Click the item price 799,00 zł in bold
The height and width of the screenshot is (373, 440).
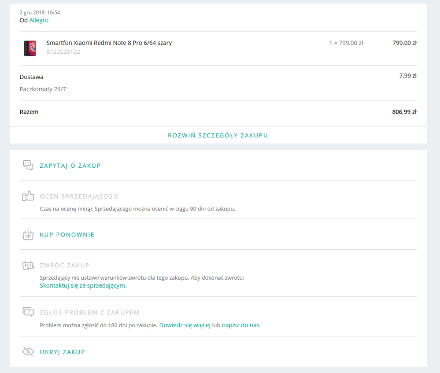click(405, 43)
